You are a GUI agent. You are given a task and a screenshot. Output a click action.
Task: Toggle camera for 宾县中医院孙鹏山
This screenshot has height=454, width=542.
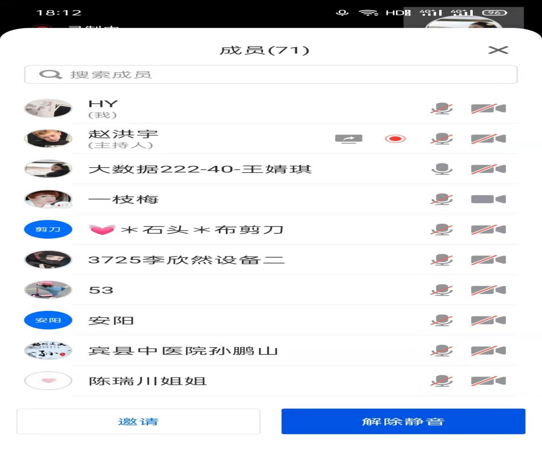coord(488,351)
